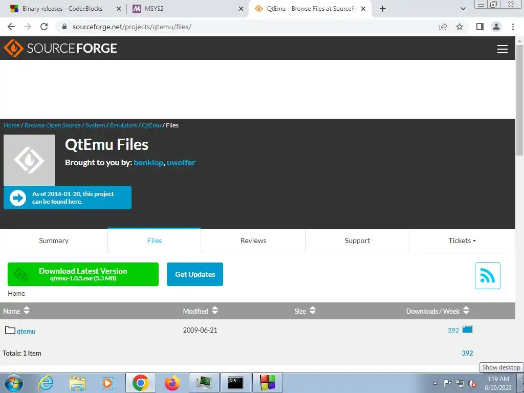Bookmark this page with the star icon

(460, 27)
